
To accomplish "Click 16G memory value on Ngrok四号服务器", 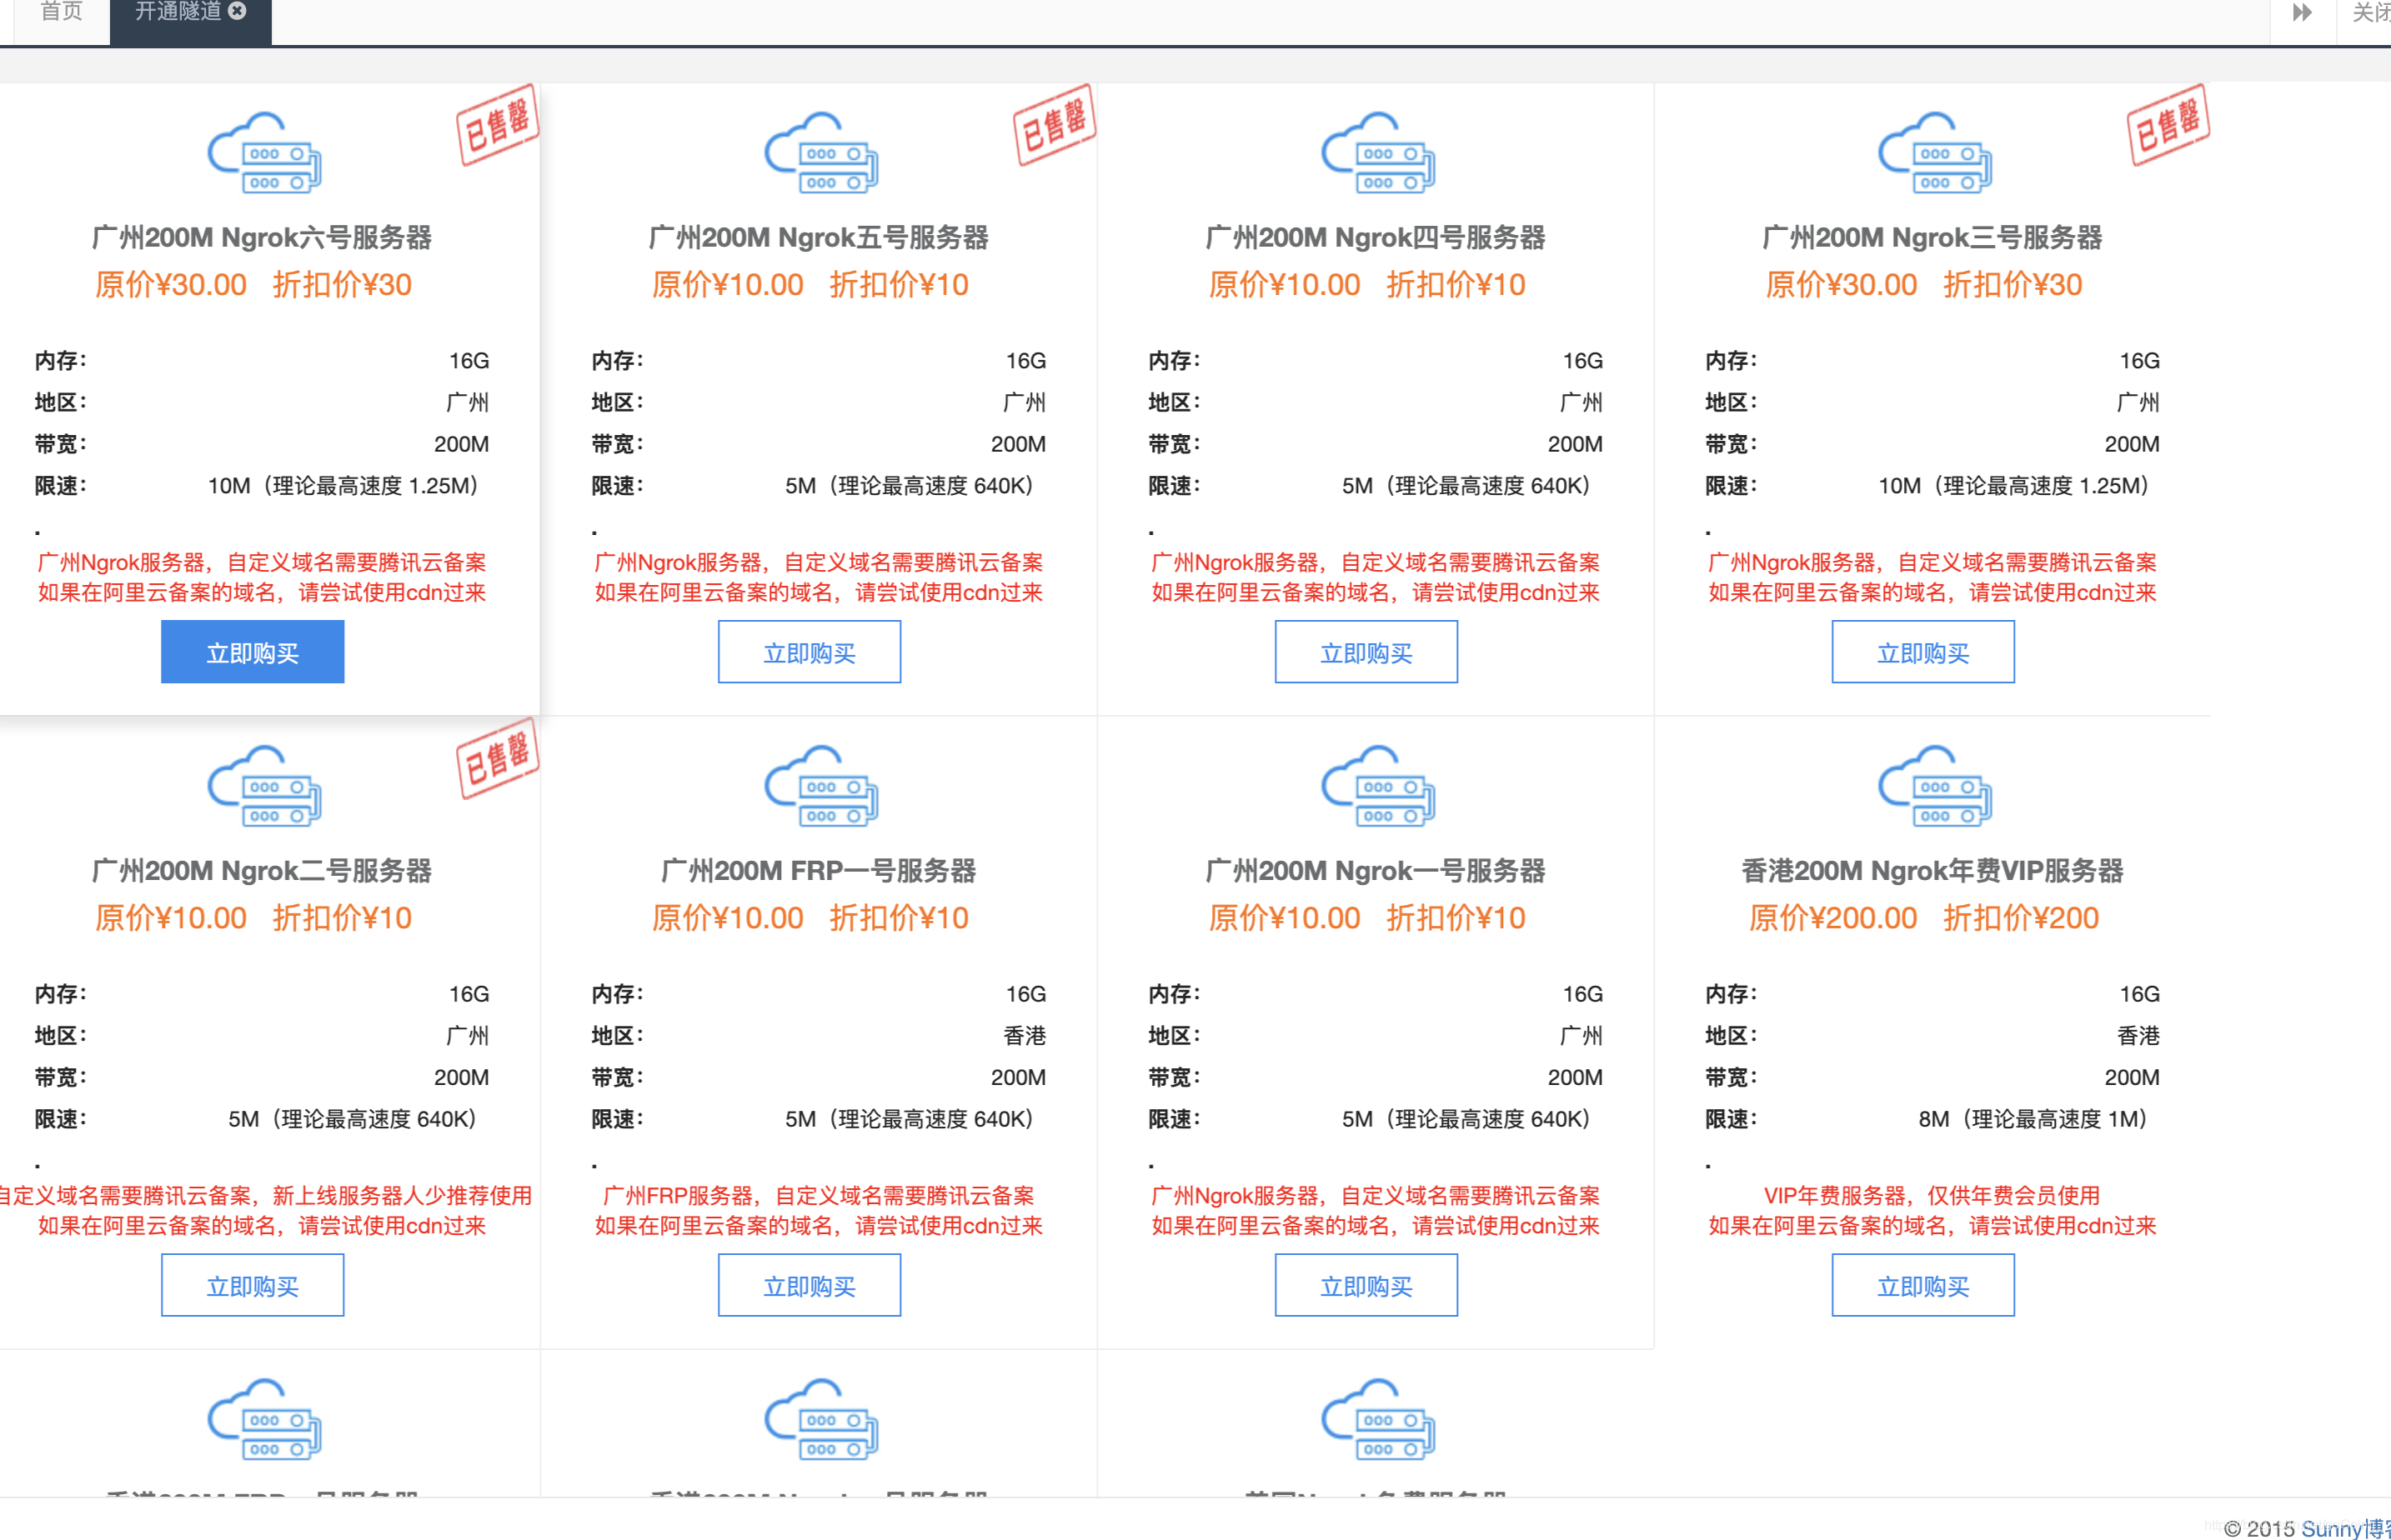I will (1582, 360).
